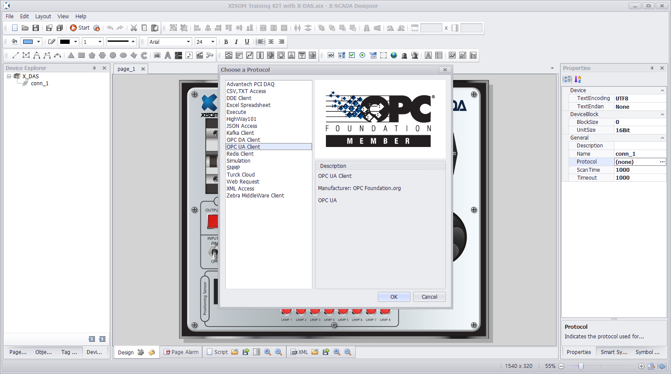671x374 pixels.
Task: Collapse the DeviceBlock property category
Action: (x=662, y=114)
